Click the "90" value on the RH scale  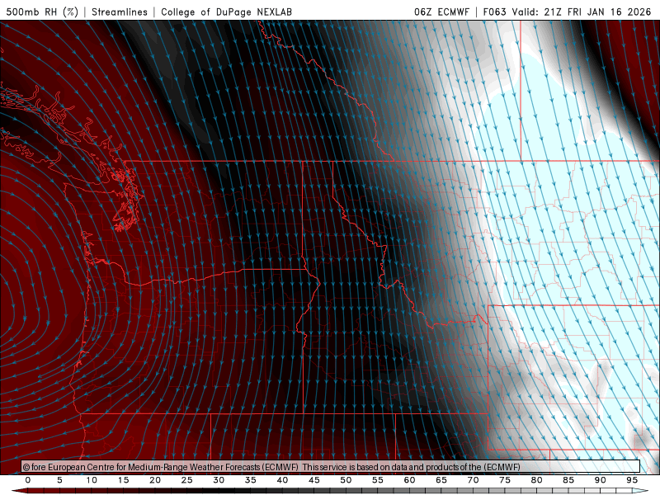(x=601, y=480)
